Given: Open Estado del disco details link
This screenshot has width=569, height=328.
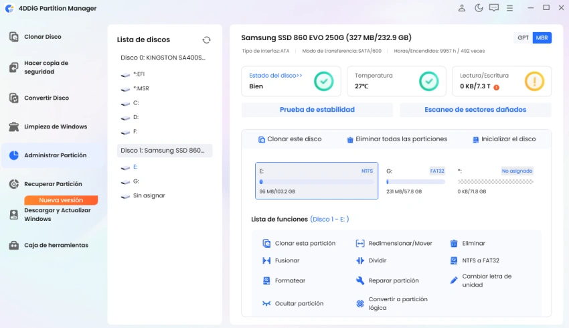Looking at the screenshot, I should 275,76.
